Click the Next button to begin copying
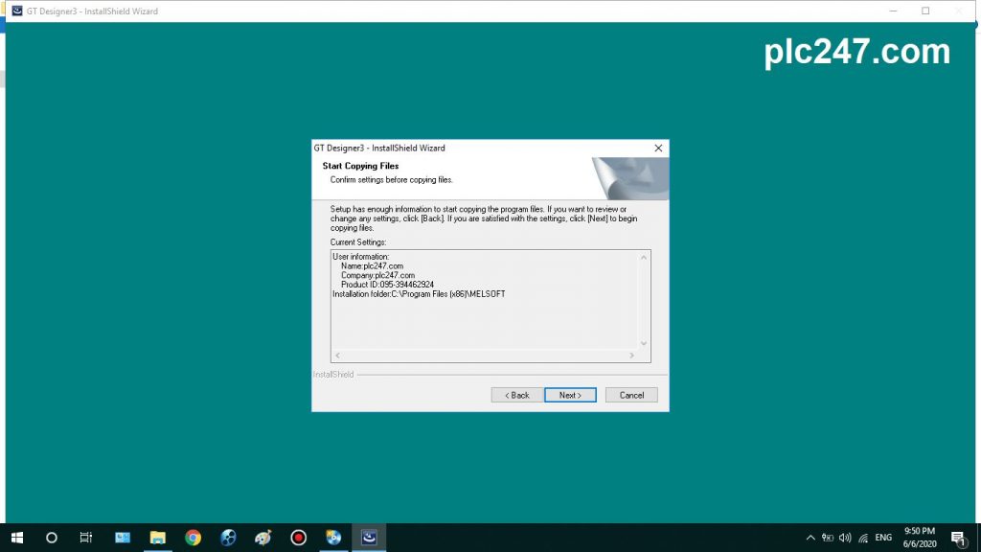 point(570,395)
